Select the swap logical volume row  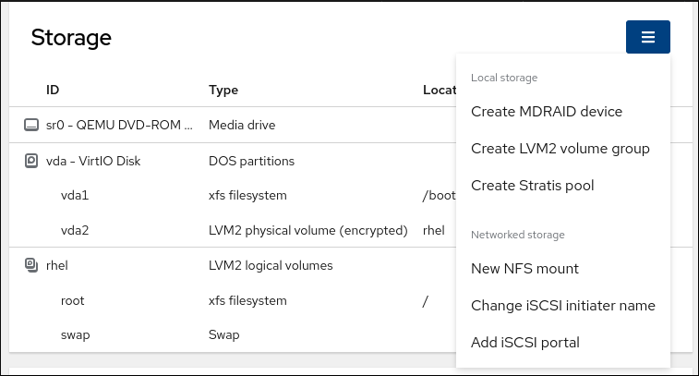tap(75, 335)
